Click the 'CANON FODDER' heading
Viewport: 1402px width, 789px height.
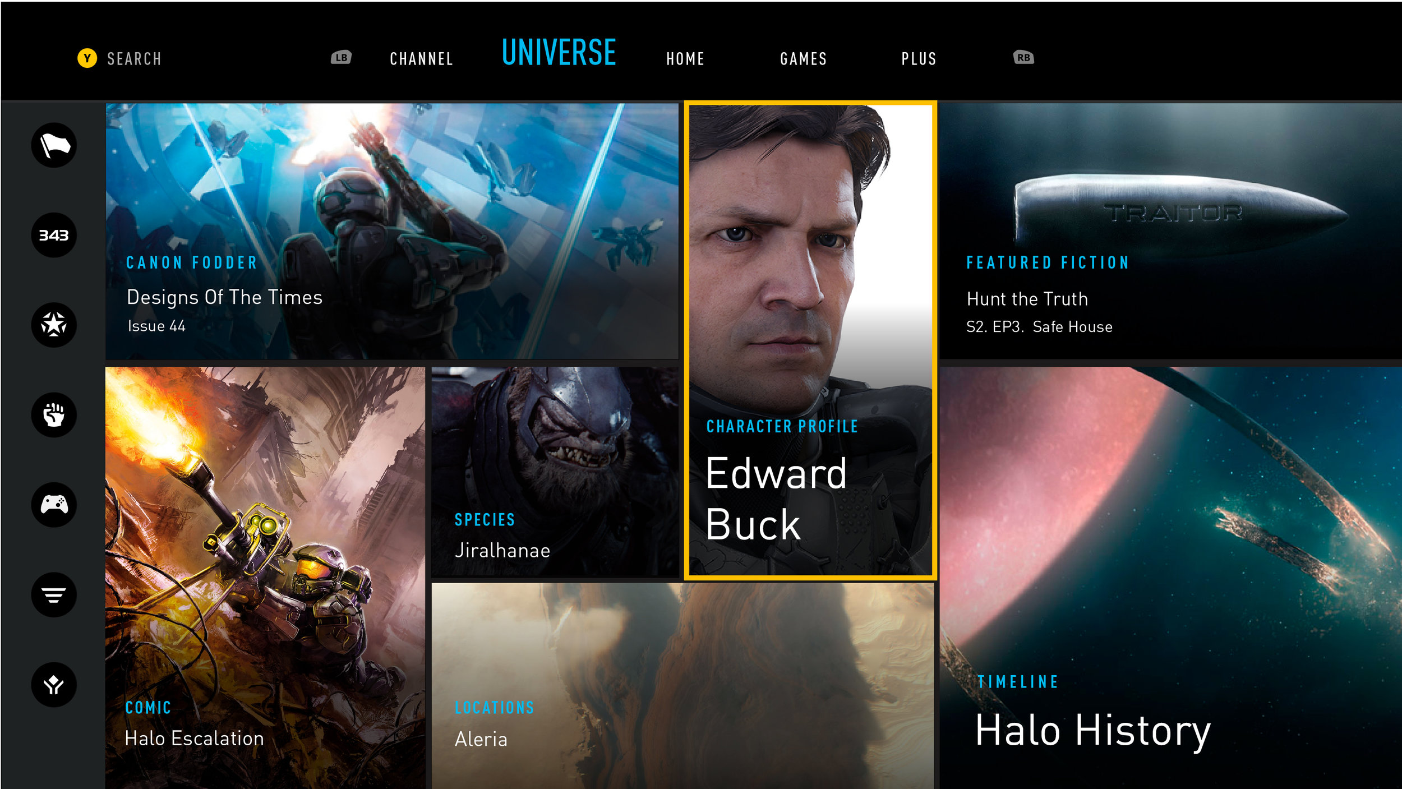tap(191, 262)
